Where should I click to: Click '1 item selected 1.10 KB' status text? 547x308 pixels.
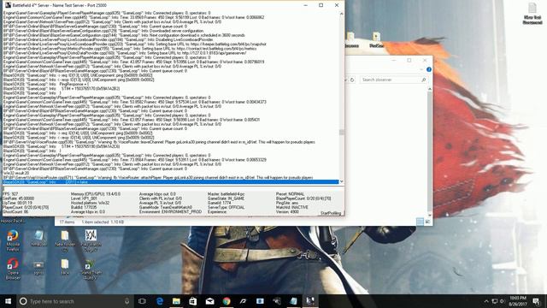(x=103, y=222)
